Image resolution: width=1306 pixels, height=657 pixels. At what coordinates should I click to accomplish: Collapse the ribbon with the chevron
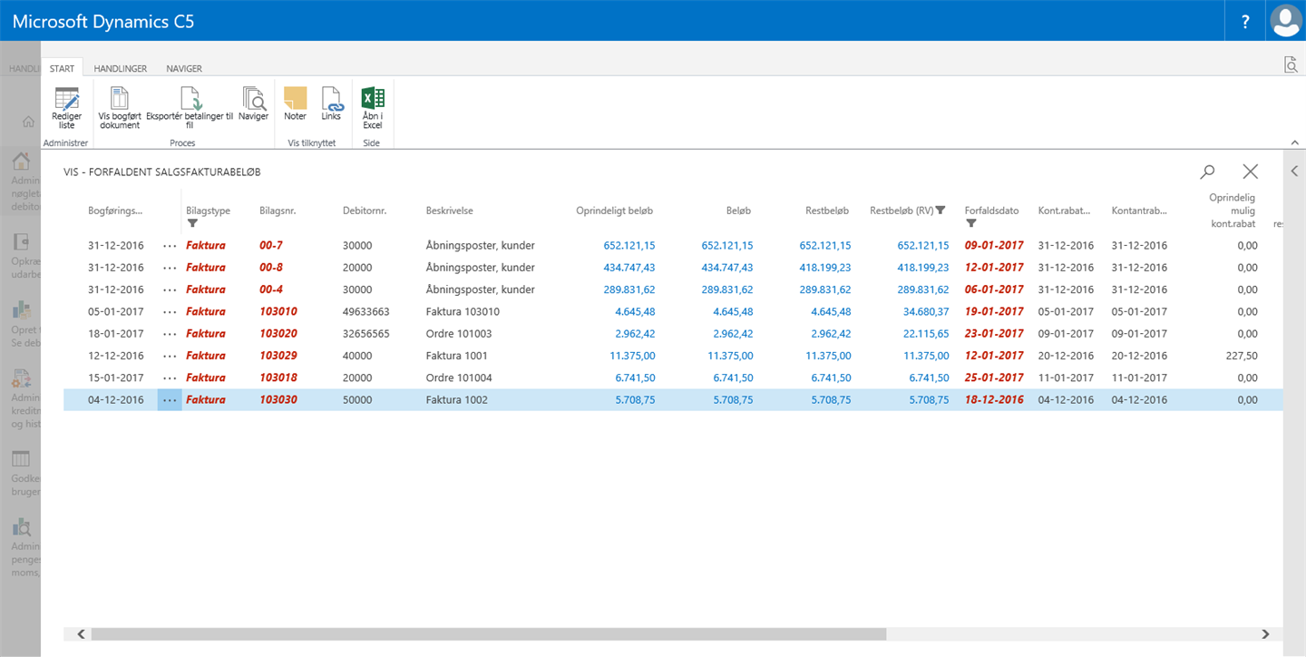point(1294,142)
